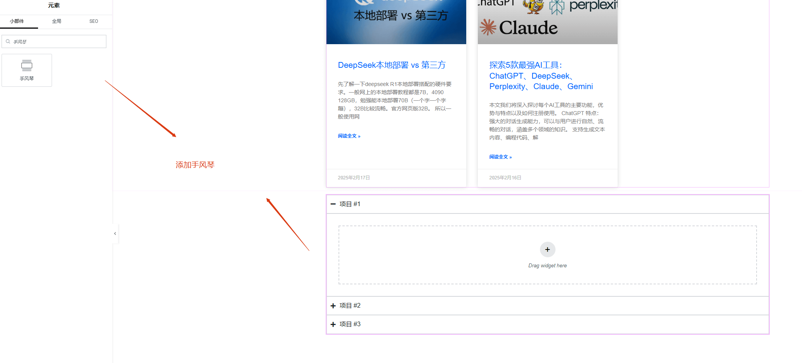Image resolution: width=802 pixels, height=363 pixels.
Task: Click the plus add-widget button
Action: [x=547, y=249]
